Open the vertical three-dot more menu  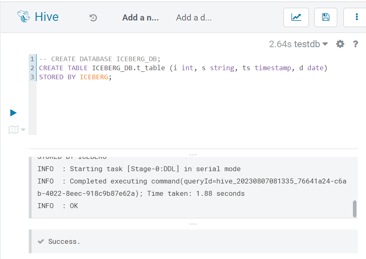click(357, 18)
